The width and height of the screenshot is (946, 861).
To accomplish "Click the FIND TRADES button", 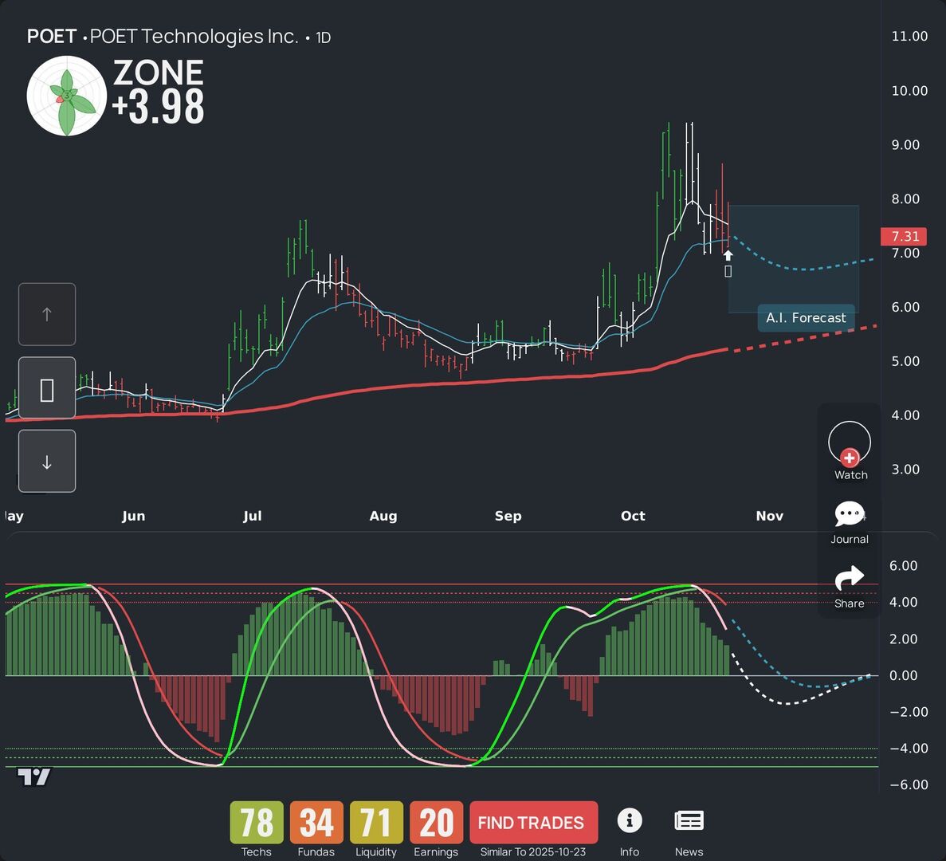I will (x=533, y=823).
